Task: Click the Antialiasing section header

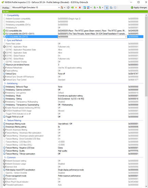Action: (12, 83)
